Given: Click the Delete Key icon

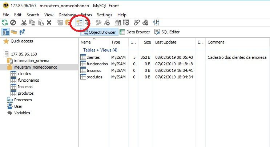Looking at the screenshot, I should [x=107, y=23].
